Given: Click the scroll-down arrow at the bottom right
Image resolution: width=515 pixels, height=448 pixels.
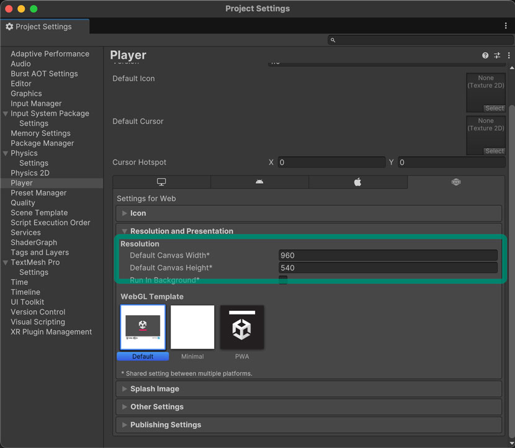Looking at the screenshot, I should tap(512, 444).
